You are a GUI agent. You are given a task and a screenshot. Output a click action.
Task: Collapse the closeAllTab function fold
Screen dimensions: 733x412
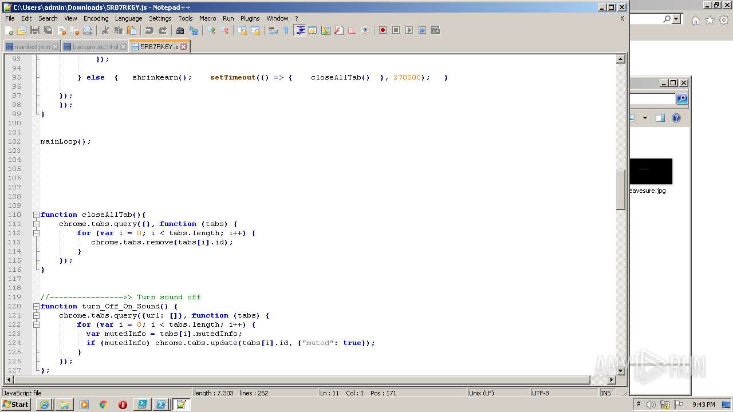click(x=36, y=215)
